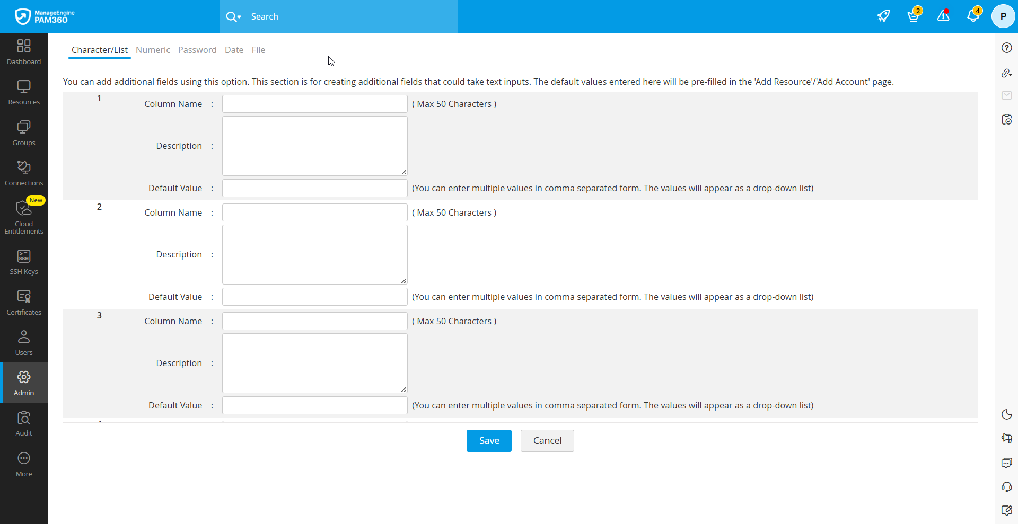Click the first Column Name field
The width and height of the screenshot is (1018, 524).
pos(315,104)
